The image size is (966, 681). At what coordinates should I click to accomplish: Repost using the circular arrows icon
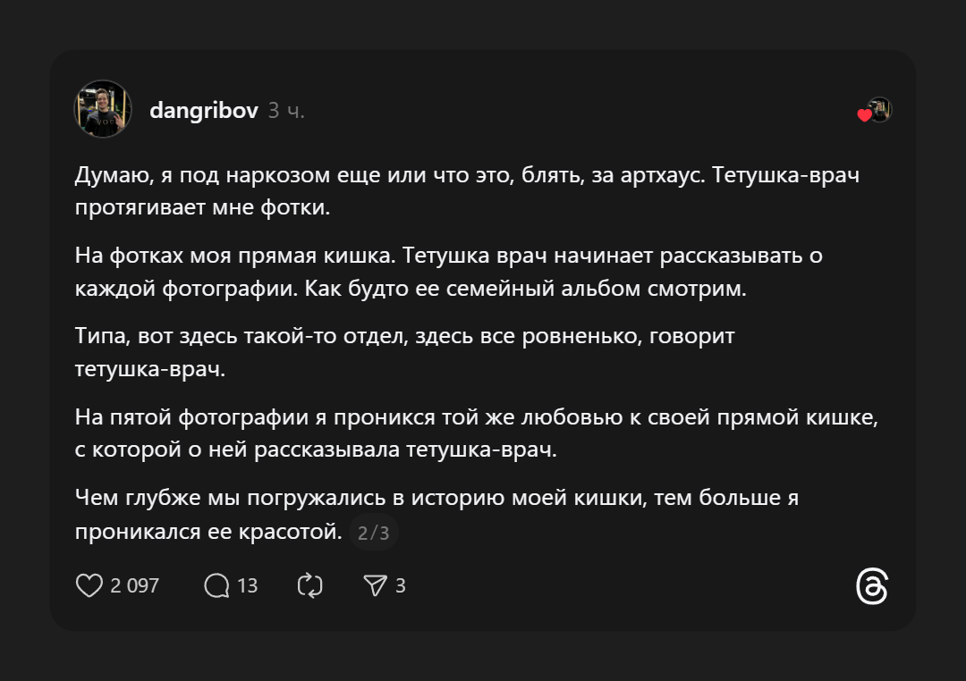[309, 585]
